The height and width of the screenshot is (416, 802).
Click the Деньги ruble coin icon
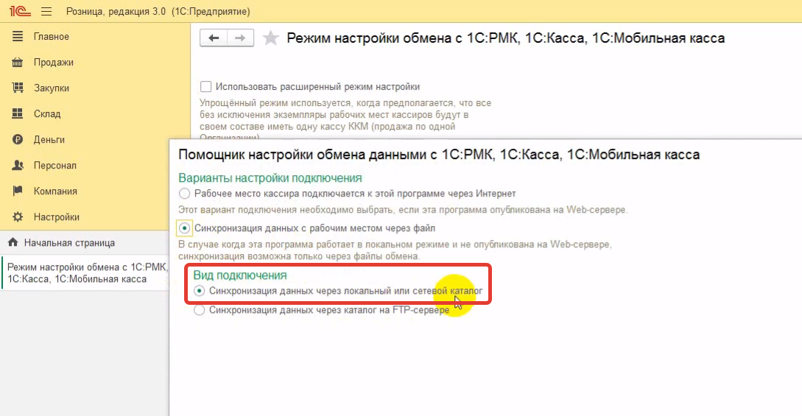[x=18, y=139]
